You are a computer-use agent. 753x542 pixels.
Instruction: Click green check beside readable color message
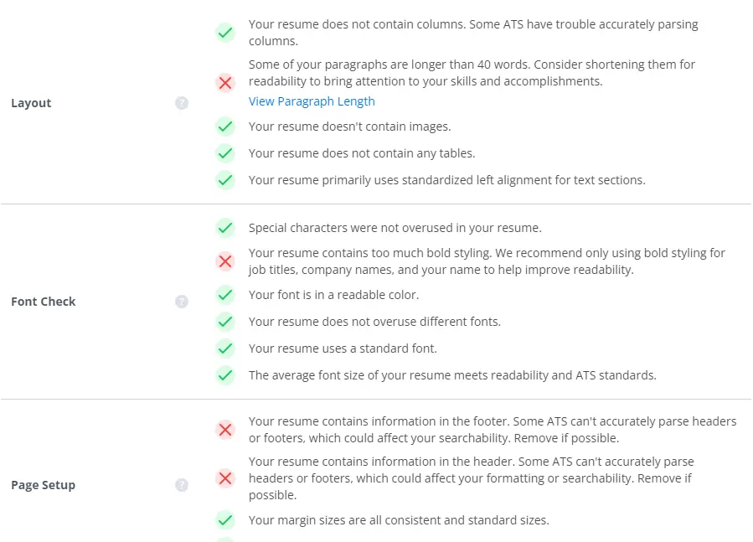(225, 295)
